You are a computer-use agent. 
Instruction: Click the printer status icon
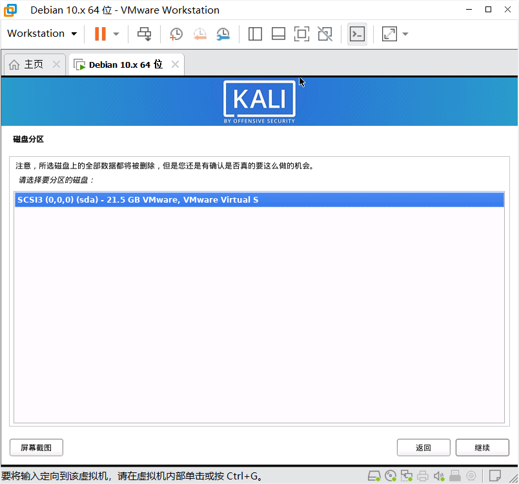point(423,476)
